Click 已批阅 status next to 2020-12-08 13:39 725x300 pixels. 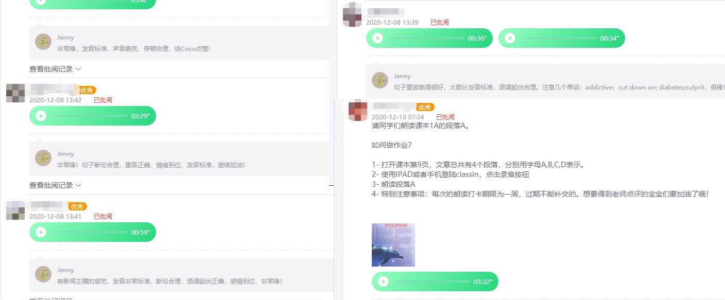coord(439,23)
